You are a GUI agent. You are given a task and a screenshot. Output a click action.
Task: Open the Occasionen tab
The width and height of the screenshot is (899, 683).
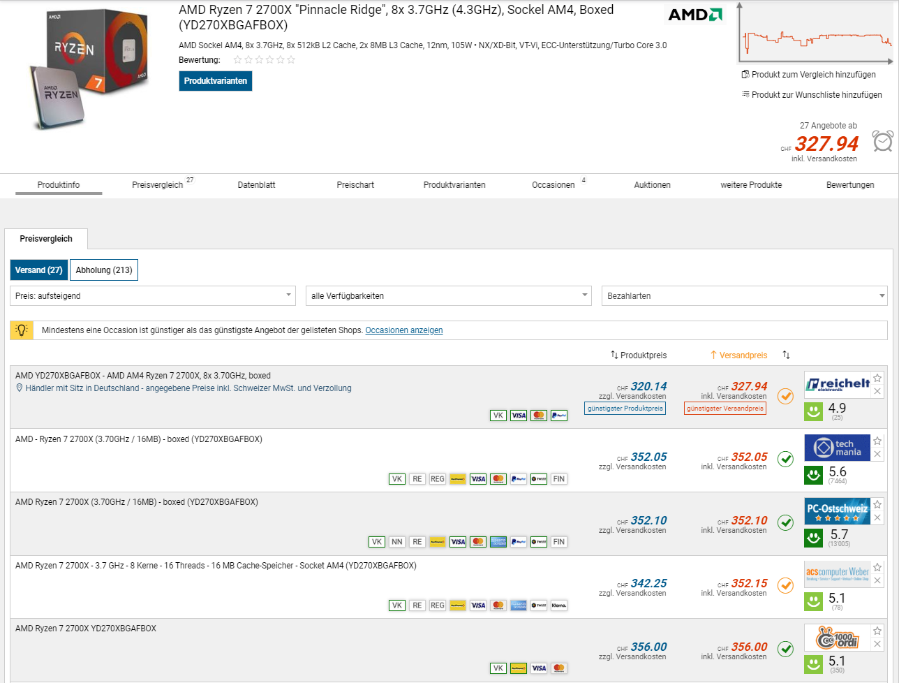tap(553, 185)
